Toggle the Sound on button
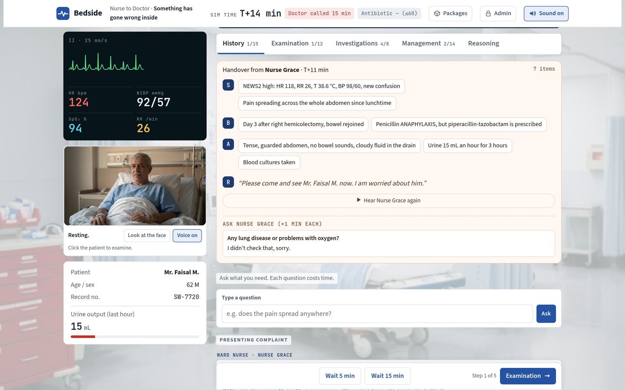The image size is (625, 390). coord(546,13)
